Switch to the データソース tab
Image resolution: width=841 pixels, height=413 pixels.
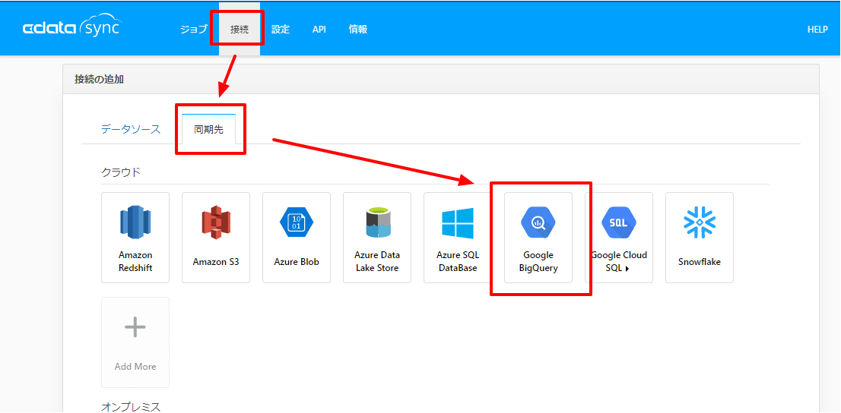(130, 129)
